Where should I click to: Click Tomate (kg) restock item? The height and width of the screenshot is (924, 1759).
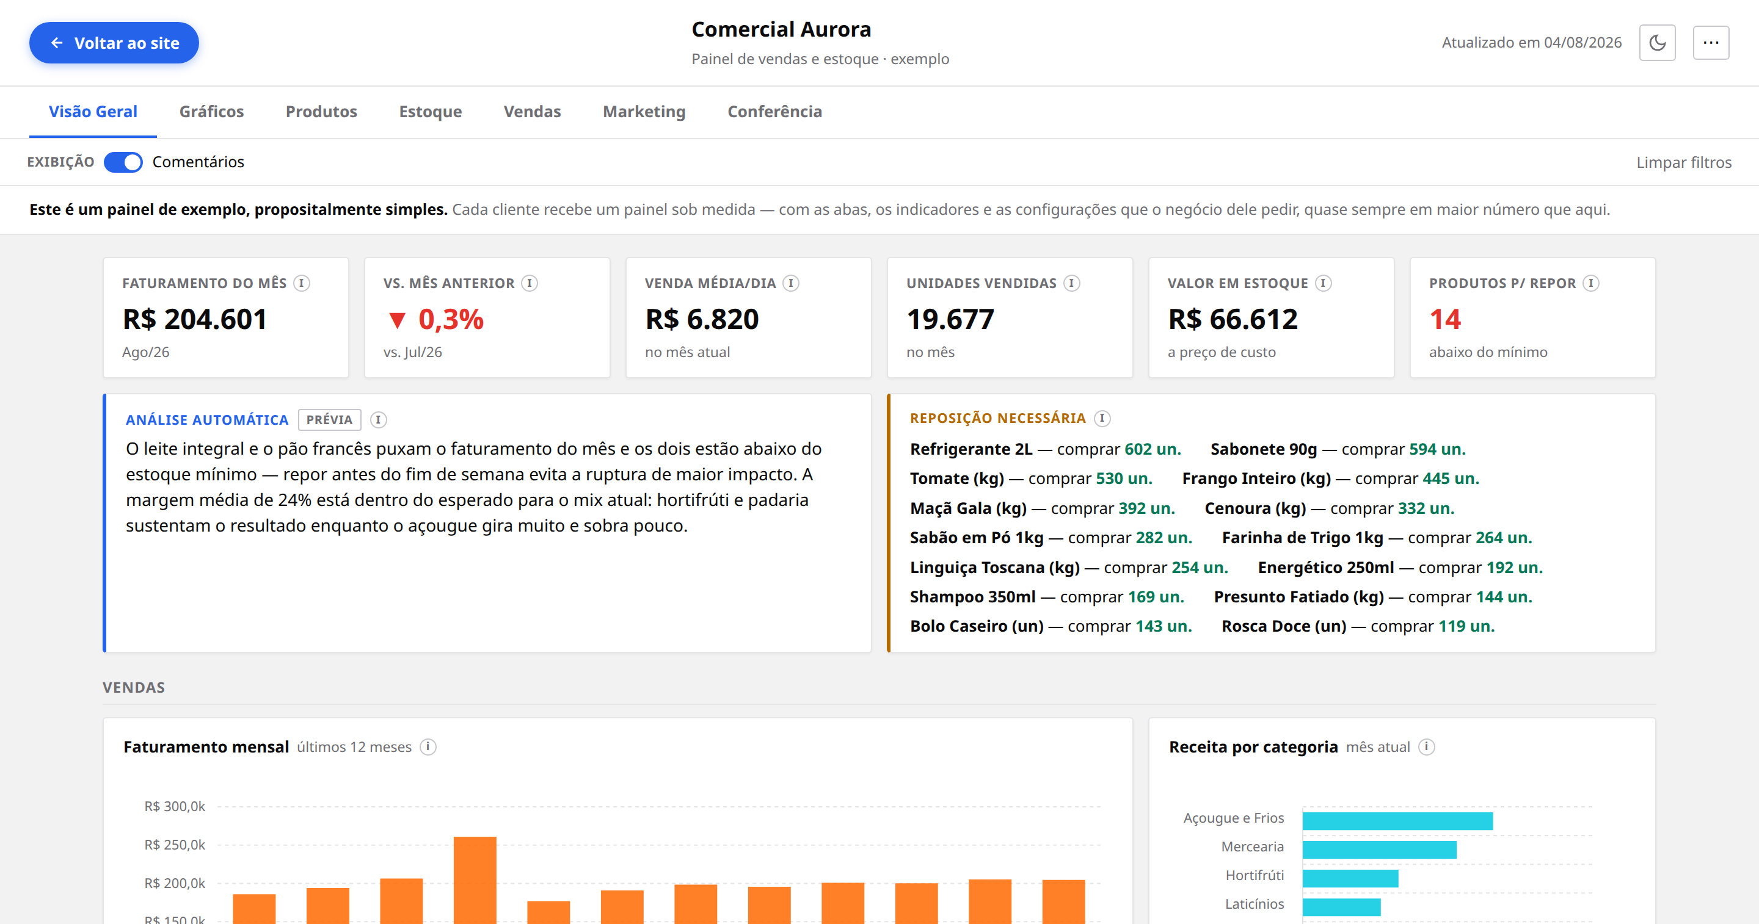point(1031,478)
